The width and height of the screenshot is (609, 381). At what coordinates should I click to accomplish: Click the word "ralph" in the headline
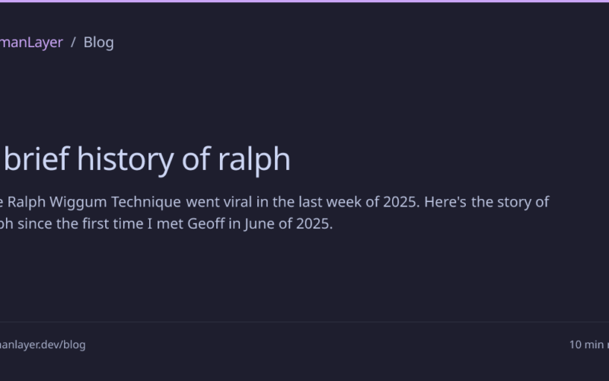point(254,159)
